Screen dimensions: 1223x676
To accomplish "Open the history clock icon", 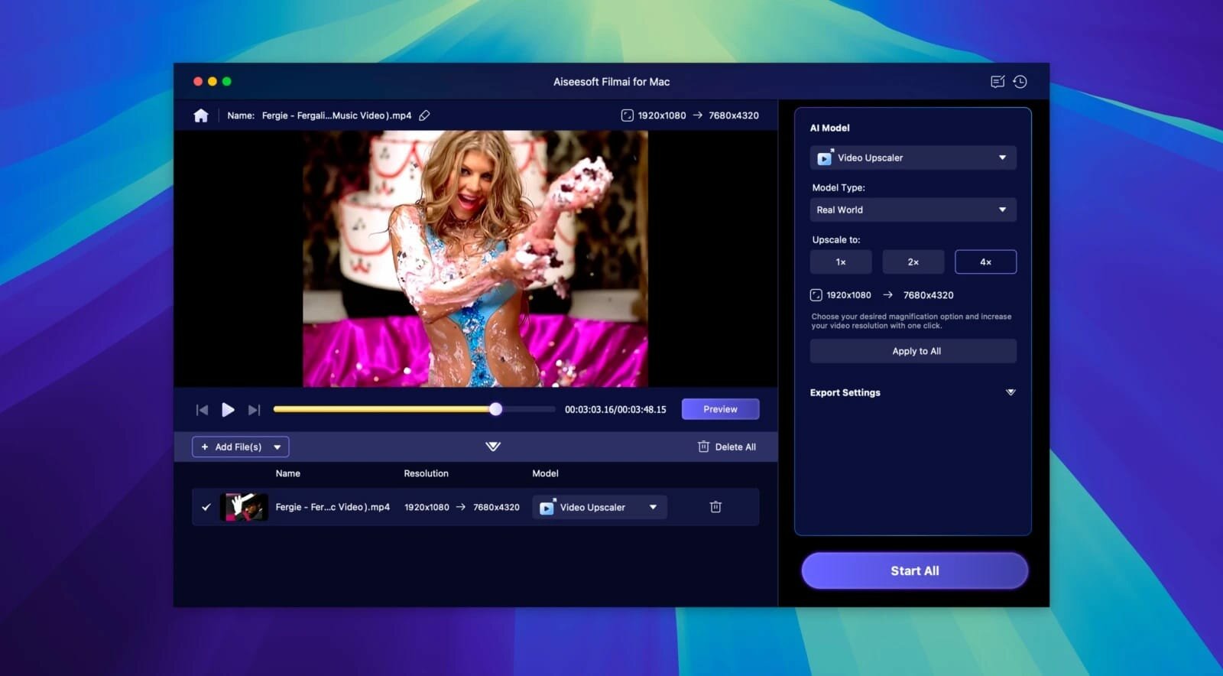I will tap(1020, 82).
